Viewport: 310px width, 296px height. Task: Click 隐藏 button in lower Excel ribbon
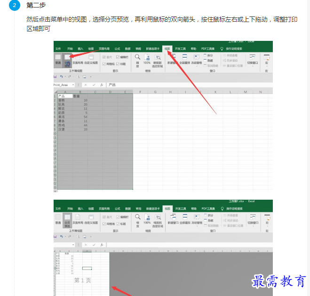(x=208, y=220)
